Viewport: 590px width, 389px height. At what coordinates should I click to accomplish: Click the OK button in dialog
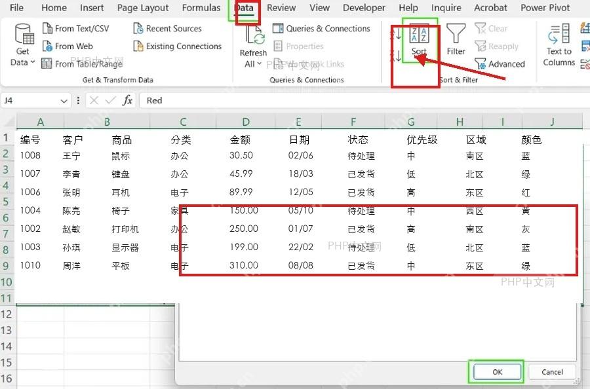[497, 372]
